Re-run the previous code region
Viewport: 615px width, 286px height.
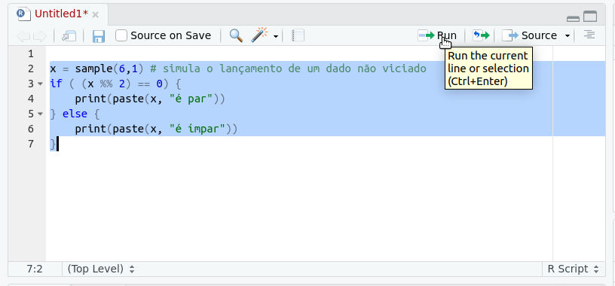pyautogui.click(x=481, y=35)
